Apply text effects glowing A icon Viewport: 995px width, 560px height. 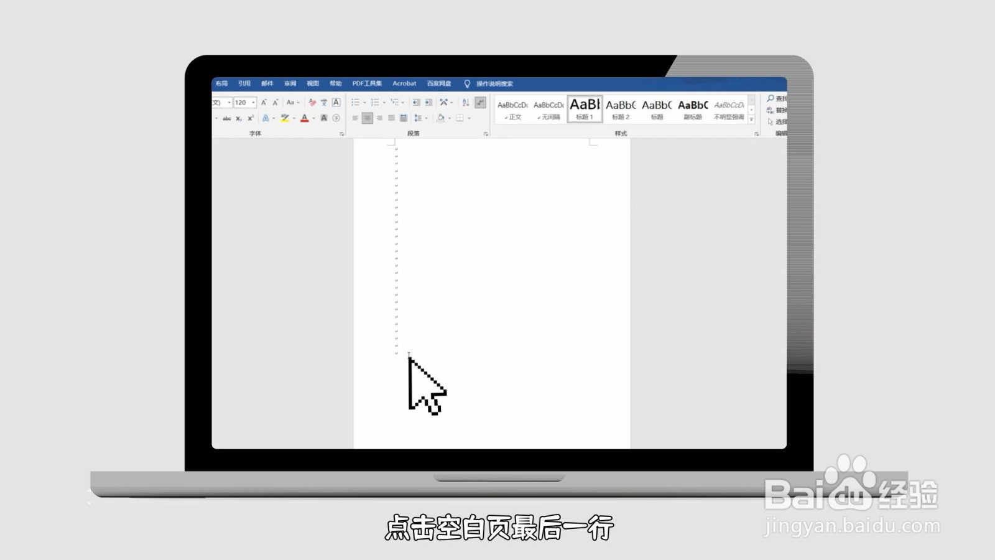[266, 118]
